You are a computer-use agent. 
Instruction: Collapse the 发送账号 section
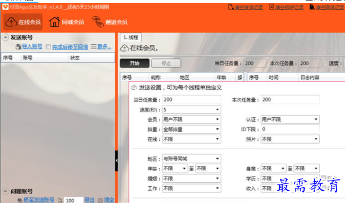tap(5, 38)
